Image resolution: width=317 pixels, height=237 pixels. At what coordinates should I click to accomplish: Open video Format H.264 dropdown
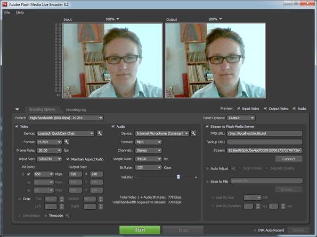pos(49,142)
